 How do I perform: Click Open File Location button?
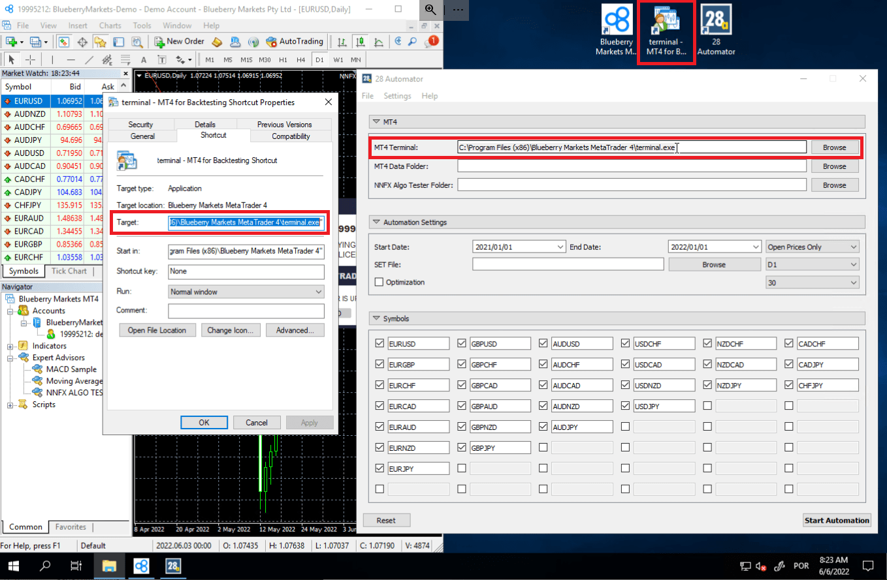click(x=157, y=330)
